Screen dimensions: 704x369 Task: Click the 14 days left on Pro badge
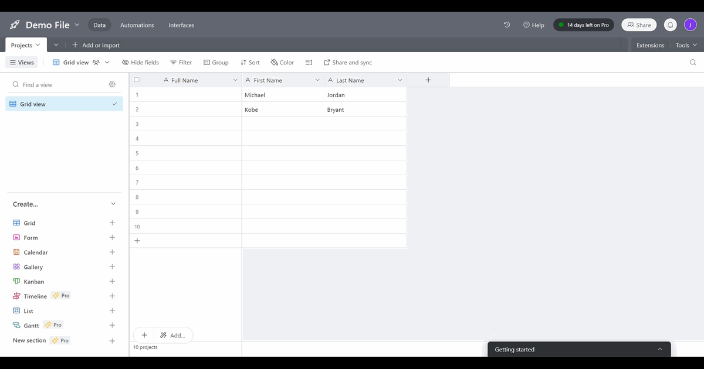click(x=584, y=25)
